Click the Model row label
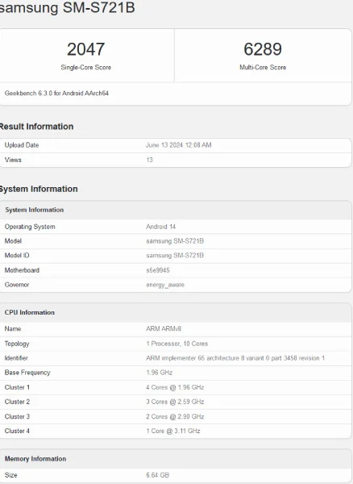Image resolution: width=353 pixels, height=484 pixels. tap(13, 241)
